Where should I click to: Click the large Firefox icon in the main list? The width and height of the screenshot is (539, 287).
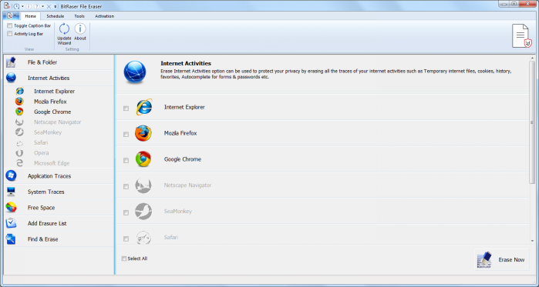tap(143, 133)
